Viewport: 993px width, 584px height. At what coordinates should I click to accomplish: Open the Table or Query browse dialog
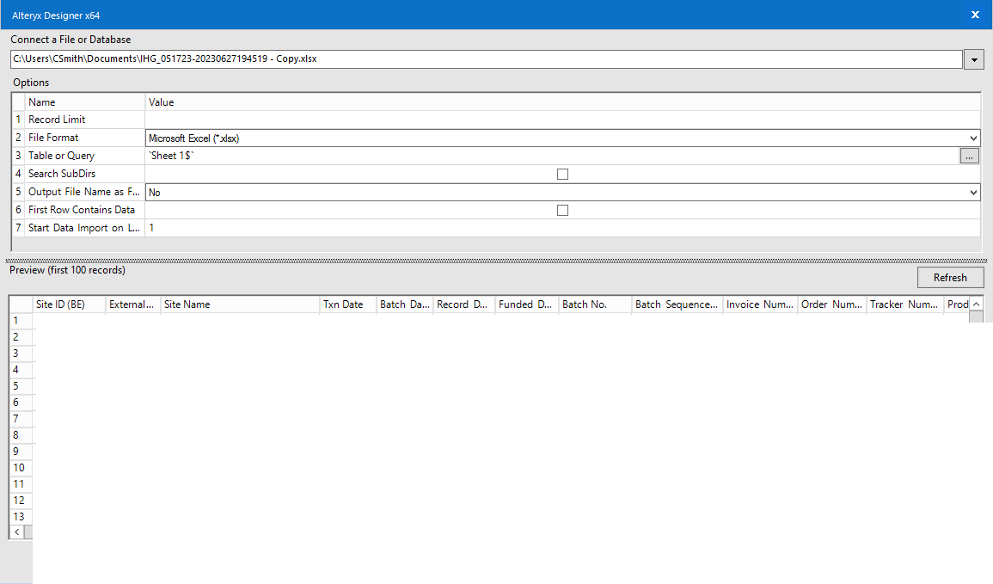pyautogui.click(x=970, y=156)
